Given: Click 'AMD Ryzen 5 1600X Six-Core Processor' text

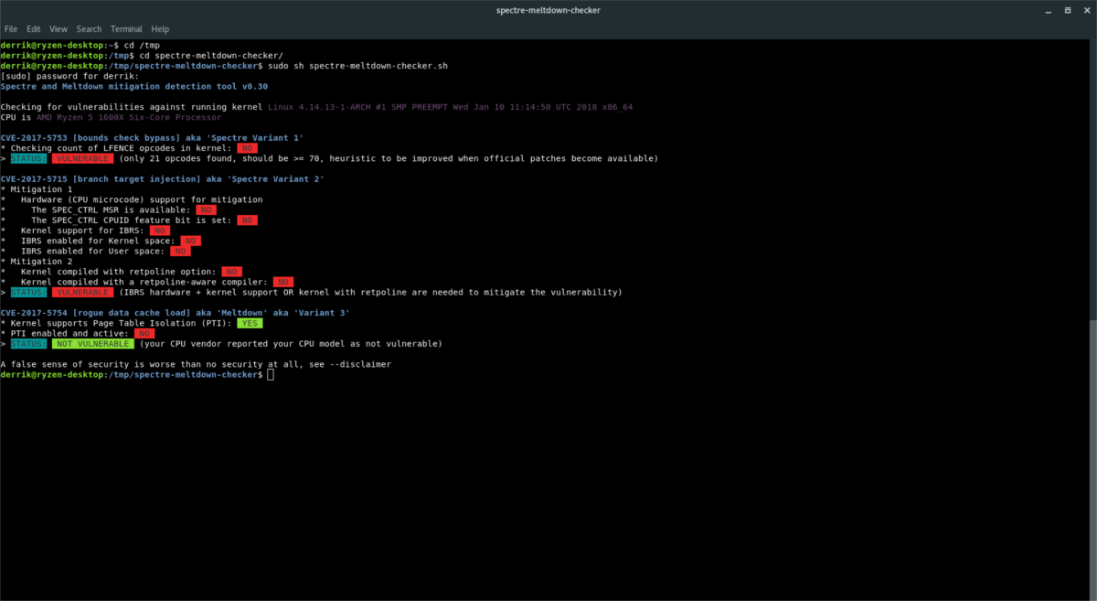Looking at the screenshot, I should (x=128, y=117).
